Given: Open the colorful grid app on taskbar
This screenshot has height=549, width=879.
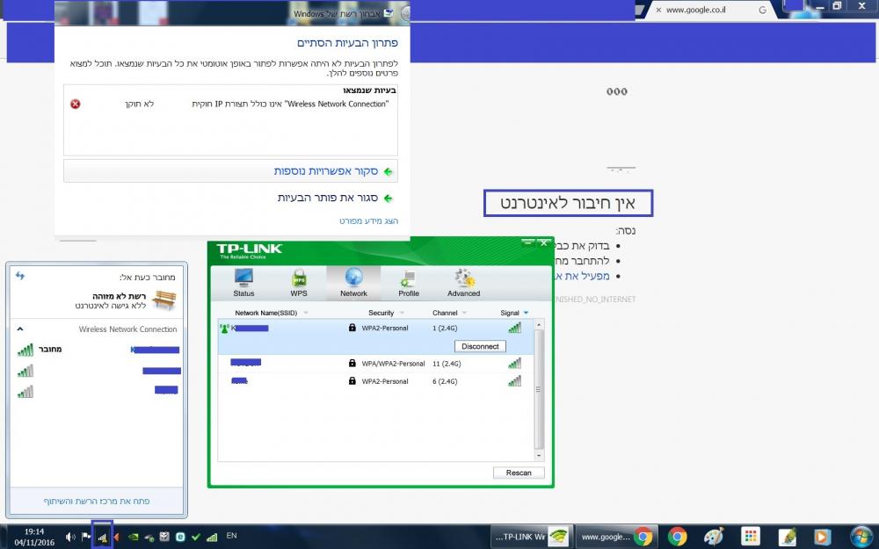Looking at the screenshot, I should point(750,537).
